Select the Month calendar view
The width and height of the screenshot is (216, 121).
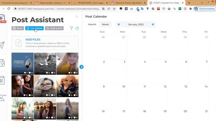[x=92, y=25]
